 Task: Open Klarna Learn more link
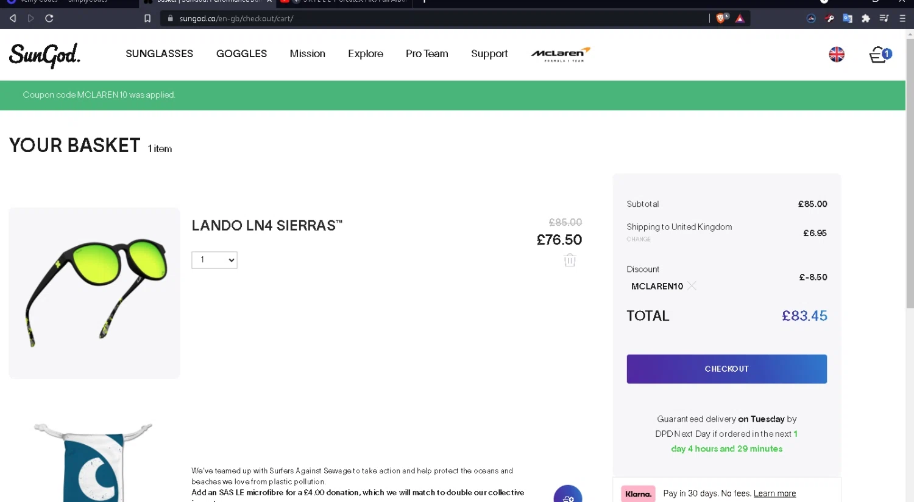pos(774,493)
